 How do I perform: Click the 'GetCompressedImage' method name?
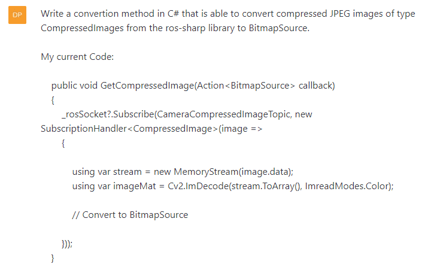[147, 86]
